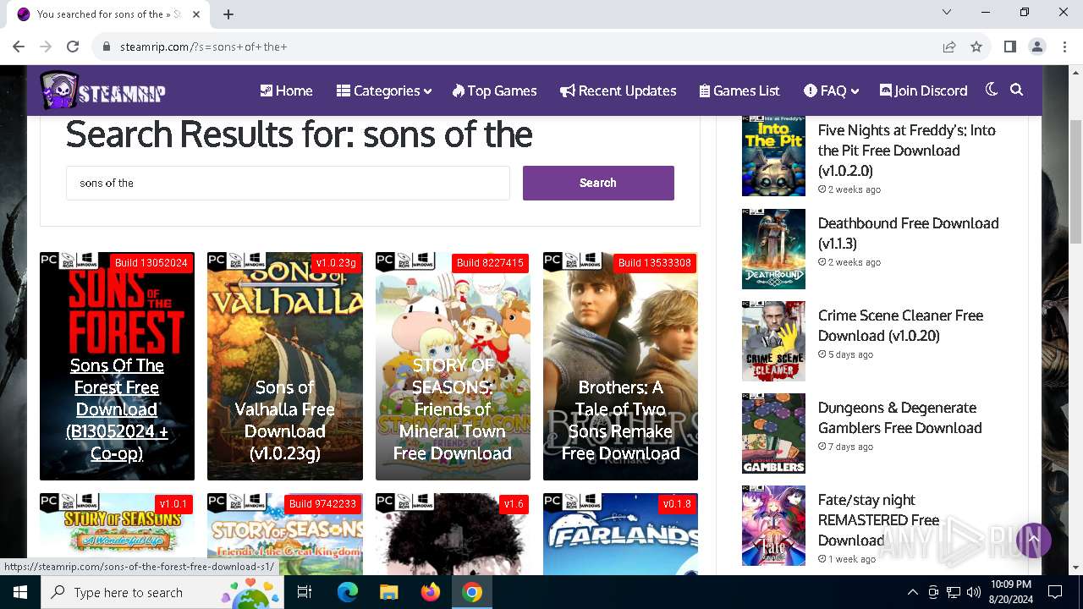This screenshot has height=609, width=1083.
Task: Open Fate/stay night REMASTERED link
Action: click(x=878, y=520)
